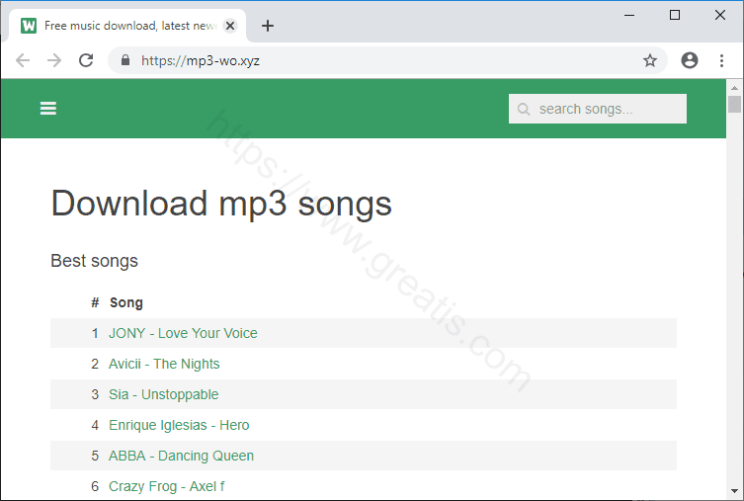Click the Song column header
Screen dimensions: 744x501
[x=126, y=302]
